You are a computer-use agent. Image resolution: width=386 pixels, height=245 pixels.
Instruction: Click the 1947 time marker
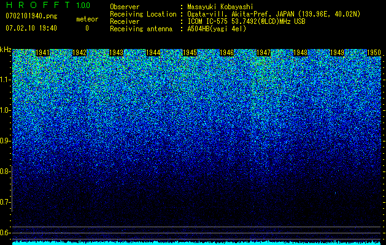pos(264,53)
